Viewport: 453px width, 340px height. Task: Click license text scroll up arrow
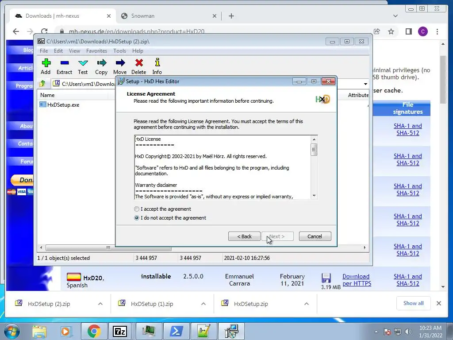314,139
